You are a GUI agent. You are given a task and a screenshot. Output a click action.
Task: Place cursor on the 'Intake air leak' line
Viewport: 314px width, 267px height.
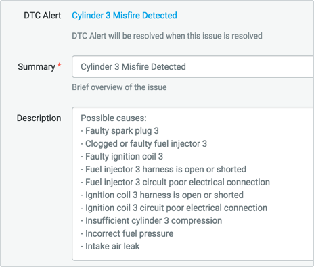(x=110, y=247)
